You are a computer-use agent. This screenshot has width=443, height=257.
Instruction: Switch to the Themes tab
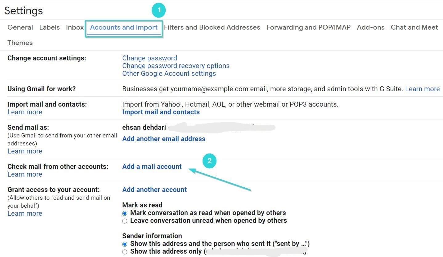[20, 43]
